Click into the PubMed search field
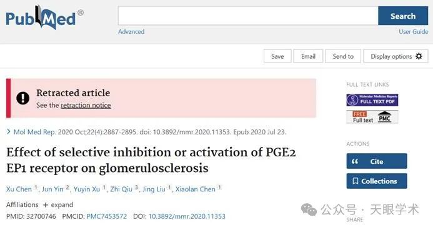 [x=248, y=16]
